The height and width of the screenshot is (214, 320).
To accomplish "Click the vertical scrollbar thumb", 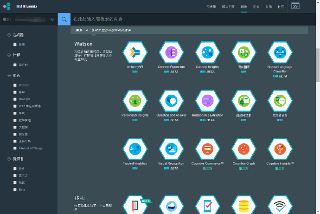I will [318, 65].
